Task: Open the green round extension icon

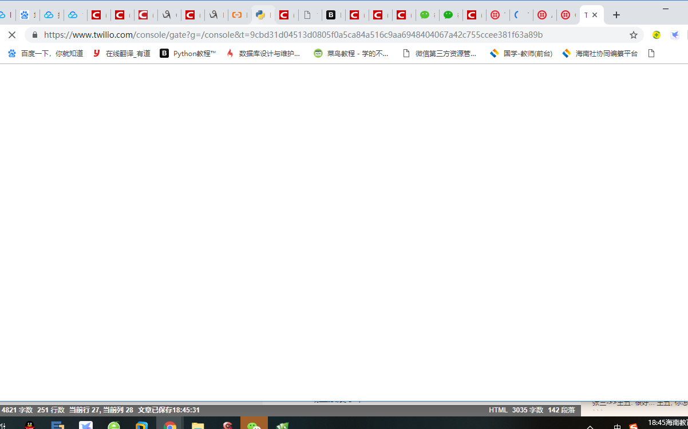Action: [x=657, y=35]
